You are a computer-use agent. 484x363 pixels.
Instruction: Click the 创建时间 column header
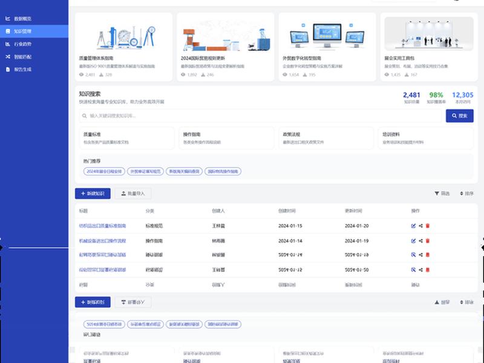287,211
